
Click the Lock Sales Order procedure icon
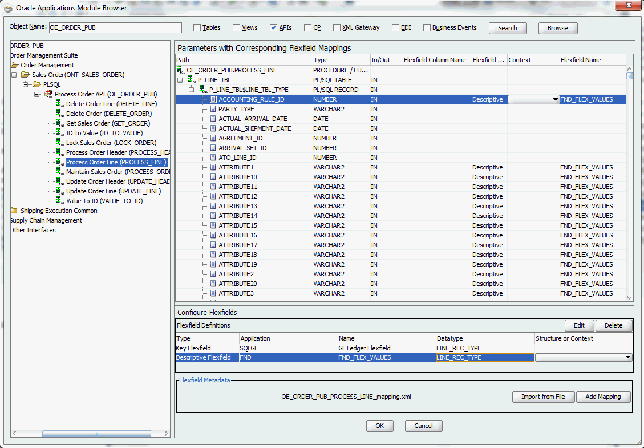pyautogui.click(x=60, y=143)
